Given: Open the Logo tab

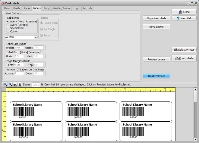Looking at the screenshot, I should coord(76,8).
